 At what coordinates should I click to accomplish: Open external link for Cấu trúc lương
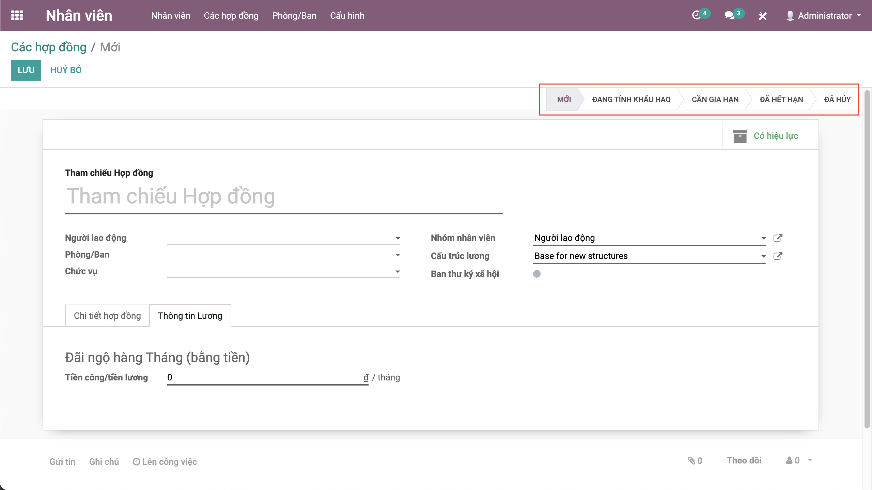778,256
